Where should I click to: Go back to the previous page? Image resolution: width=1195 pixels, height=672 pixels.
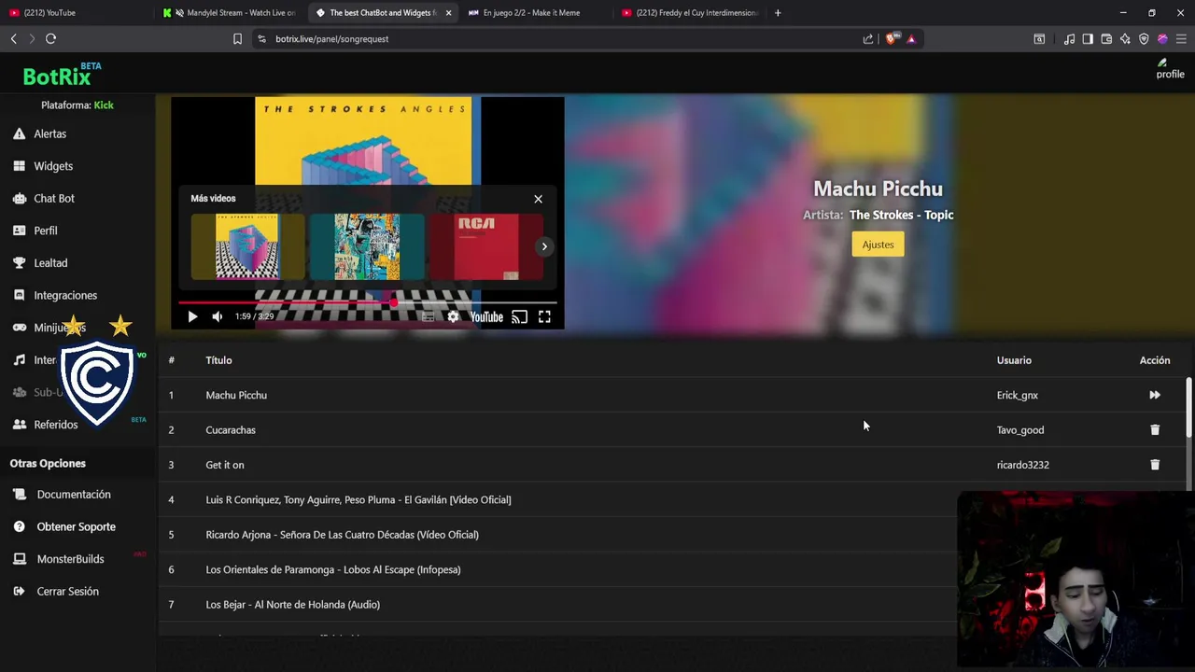coord(13,39)
